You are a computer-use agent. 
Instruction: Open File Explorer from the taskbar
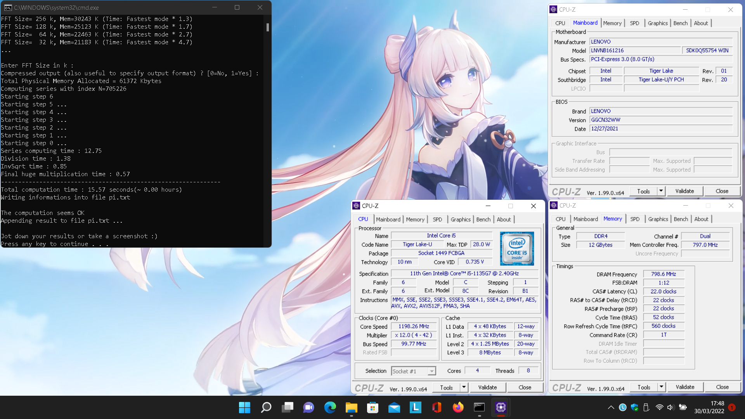[x=352, y=407]
